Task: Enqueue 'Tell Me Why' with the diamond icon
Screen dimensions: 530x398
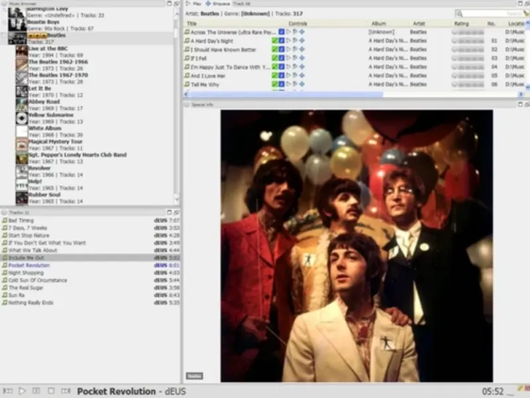Action: click(x=302, y=84)
